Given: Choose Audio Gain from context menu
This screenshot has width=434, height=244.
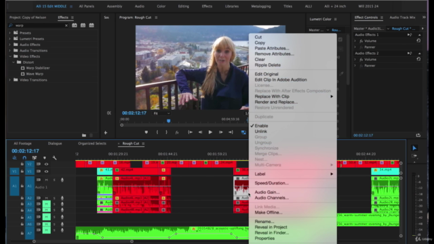Looking at the screenshot, I should [x=267, y=192].
